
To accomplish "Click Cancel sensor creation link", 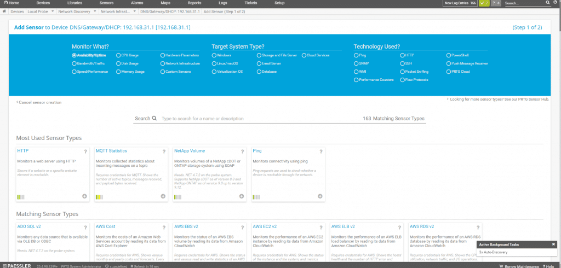I will tap(39, 102).
